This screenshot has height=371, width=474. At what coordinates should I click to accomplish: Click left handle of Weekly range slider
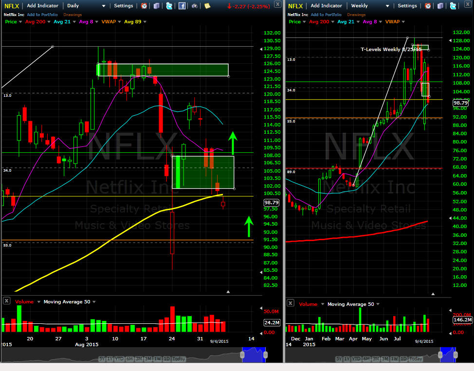coord(440,354)
